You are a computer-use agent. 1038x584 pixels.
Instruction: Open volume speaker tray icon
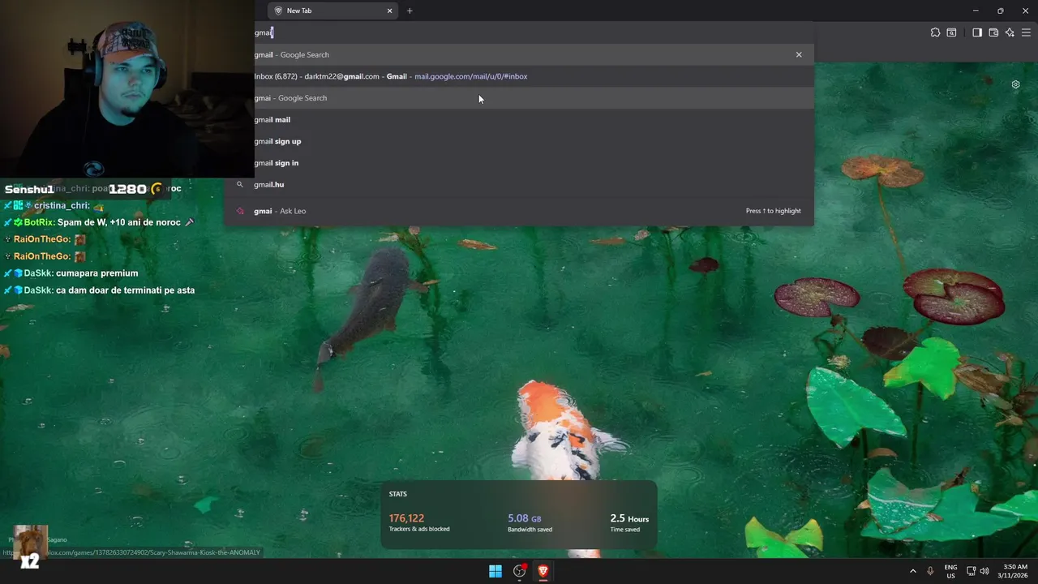(984, 571)
